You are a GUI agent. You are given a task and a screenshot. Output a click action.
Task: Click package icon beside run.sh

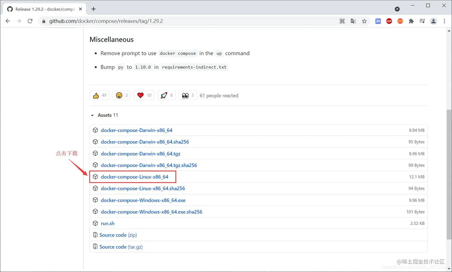(95, 223)
